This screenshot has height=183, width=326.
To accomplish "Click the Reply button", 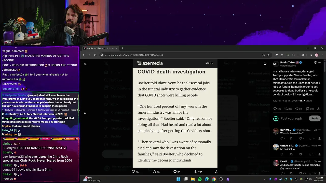I will (315, 118).
